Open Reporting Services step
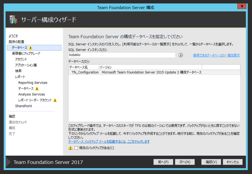The image size is (252, 174). [33, 83]
